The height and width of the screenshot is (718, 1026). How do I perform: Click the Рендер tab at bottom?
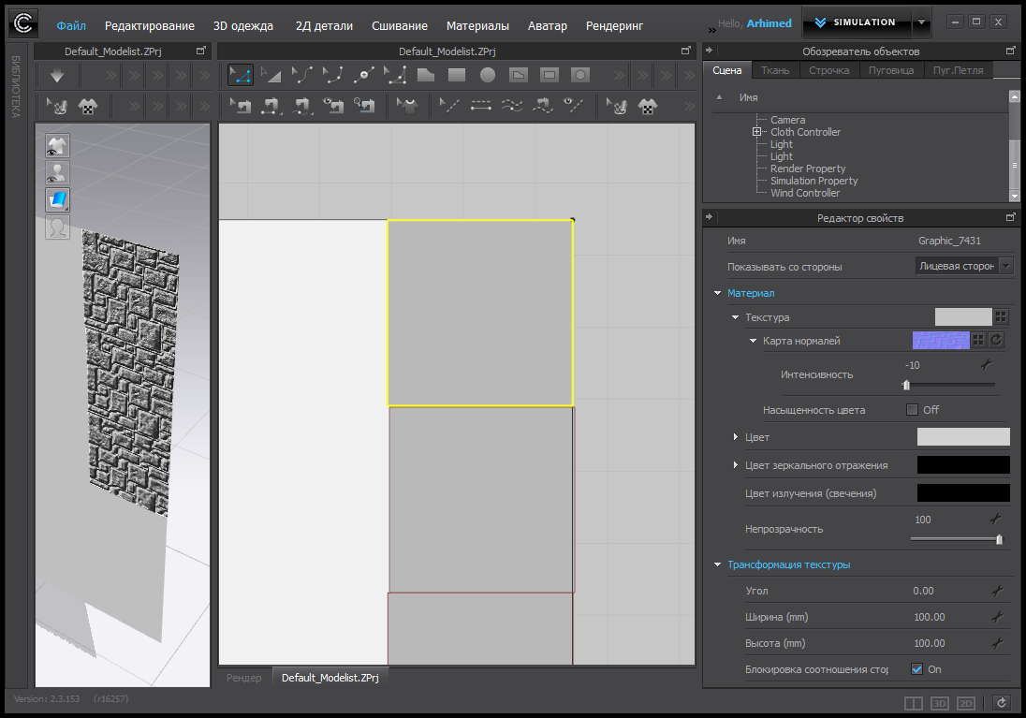(x=244, y=677)
